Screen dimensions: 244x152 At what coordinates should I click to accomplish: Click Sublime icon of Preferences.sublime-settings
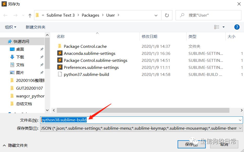pyautogui.click(x=60, y=67)
